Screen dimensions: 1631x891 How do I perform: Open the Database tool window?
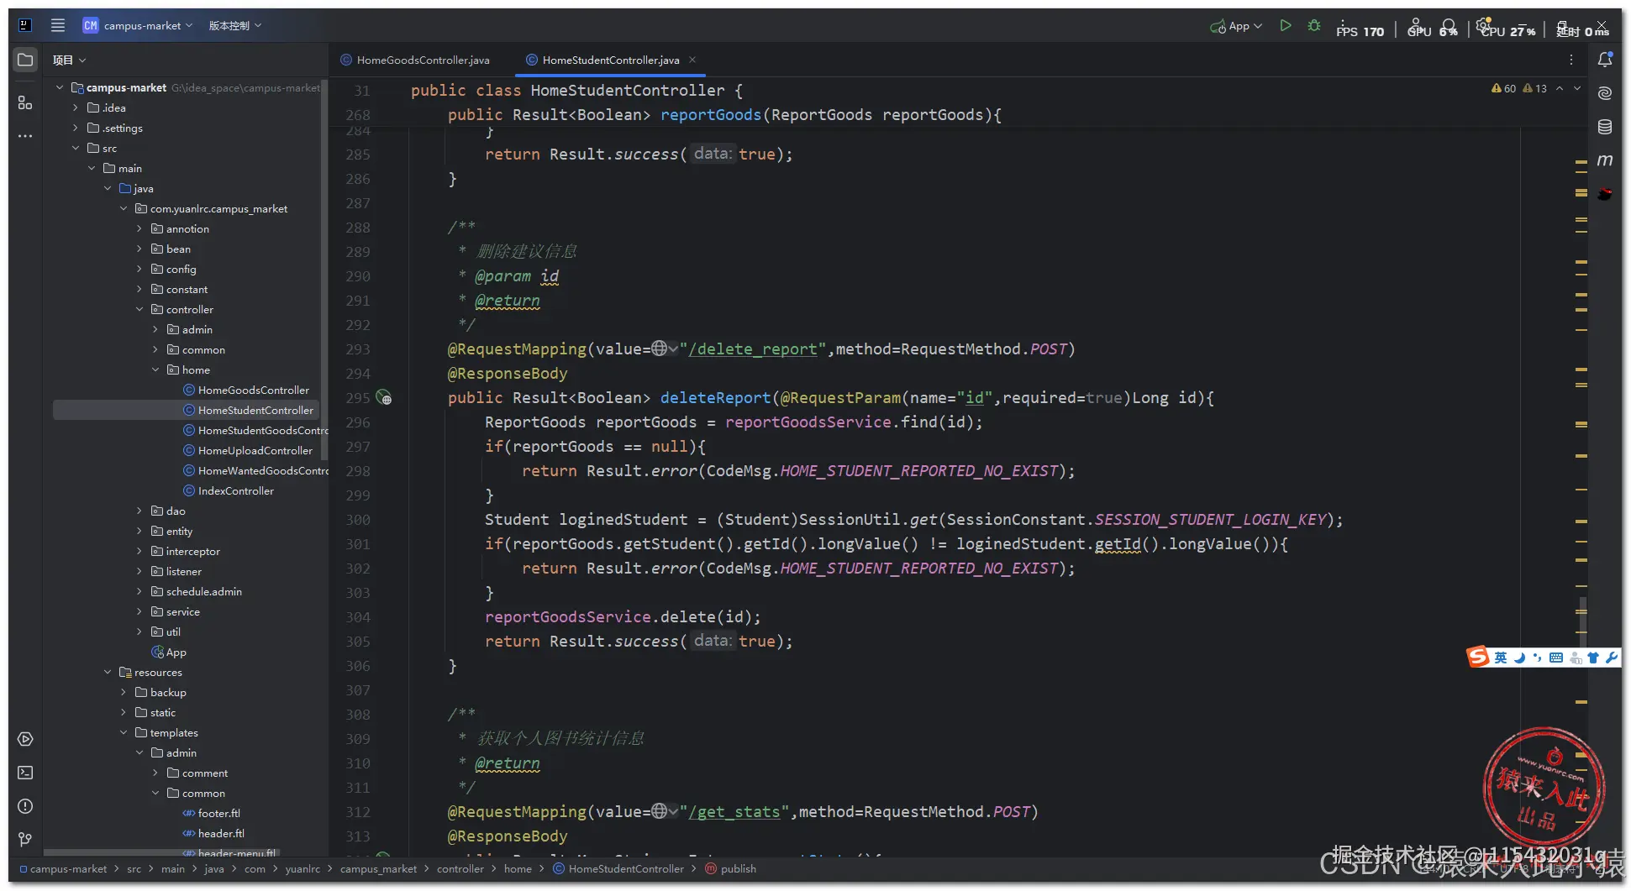[x=1605, y=127]
